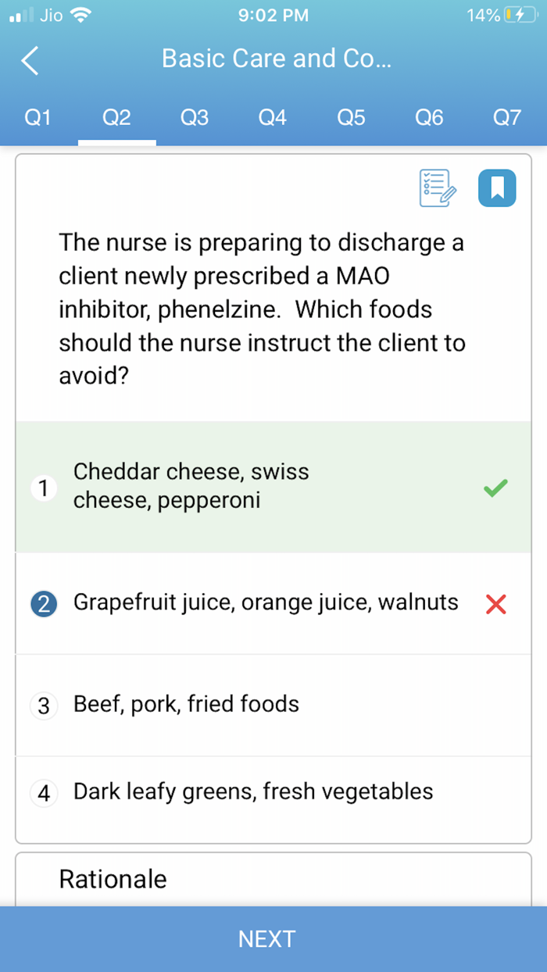Tap the Wi-Fi icon in status bar
The height and width of the screenshot is (972, 547).
82,13
